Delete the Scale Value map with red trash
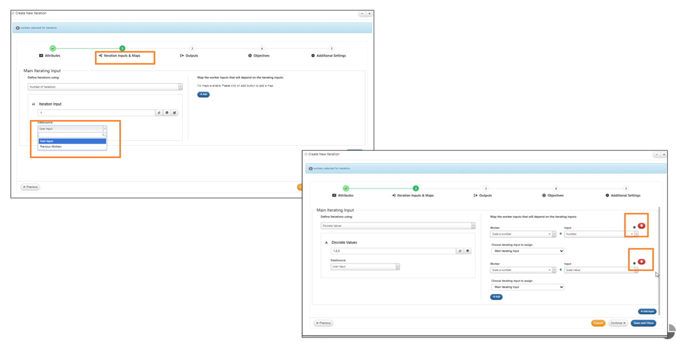The height and width of the screenshot is (342, 676). 641,262
